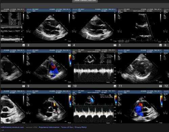
Task: Click the Show Patient/Exam Info button
Action: point(85,1)
